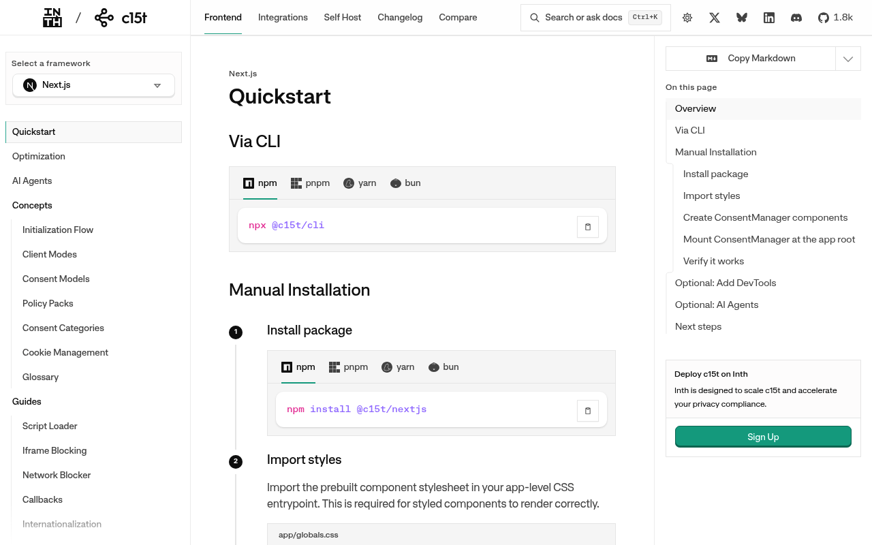Open Initialization Flow page
The image size is (872, 545).
click(58, 230)
